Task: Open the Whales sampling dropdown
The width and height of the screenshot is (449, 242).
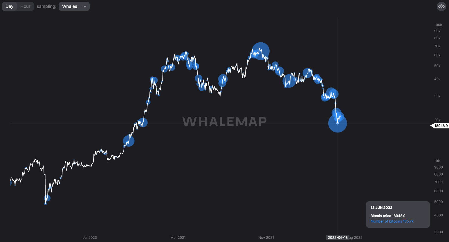Action: click(70, 6)
